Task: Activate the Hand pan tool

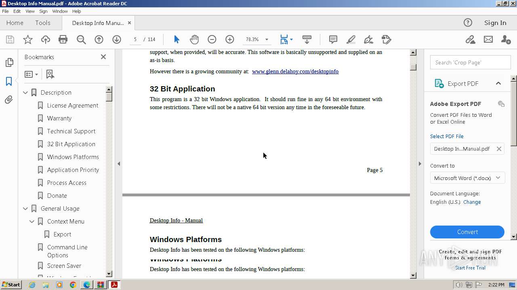Action: 194,39
